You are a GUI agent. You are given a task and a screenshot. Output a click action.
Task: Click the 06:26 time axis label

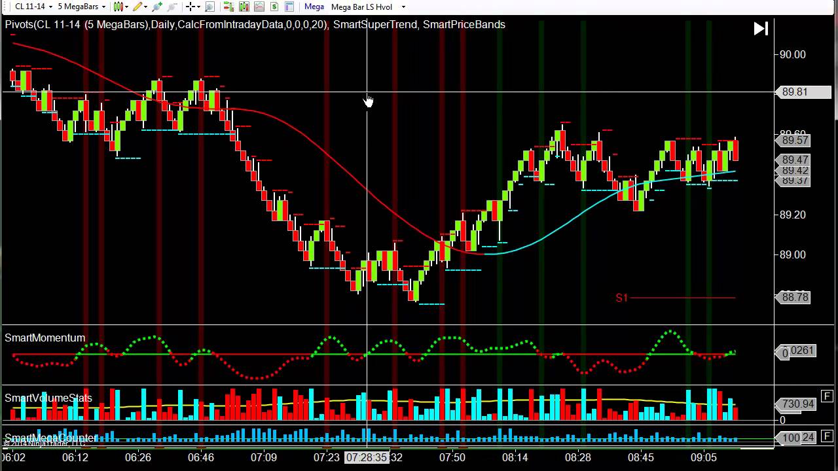pyautogui.click(x=138, y=457)
